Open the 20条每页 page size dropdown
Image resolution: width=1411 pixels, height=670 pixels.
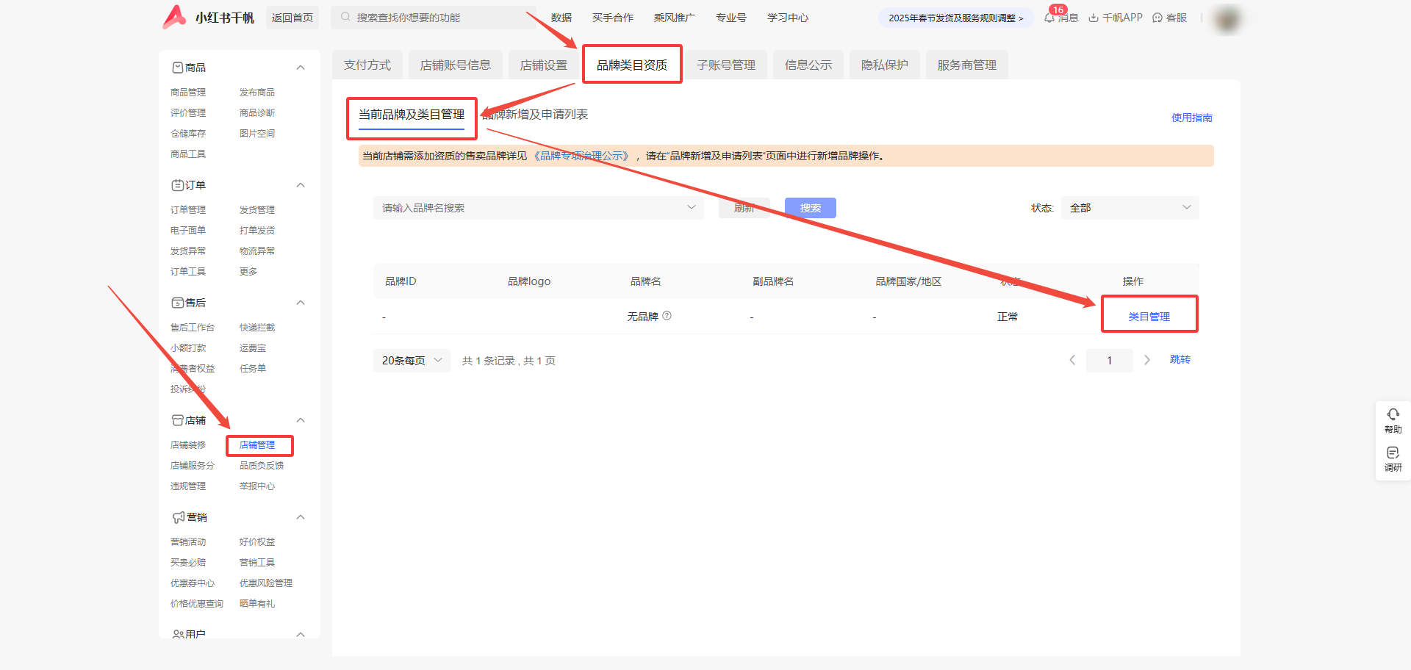pos(412,361)
